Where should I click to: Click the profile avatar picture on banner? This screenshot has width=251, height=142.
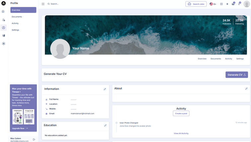coord(60,49)
